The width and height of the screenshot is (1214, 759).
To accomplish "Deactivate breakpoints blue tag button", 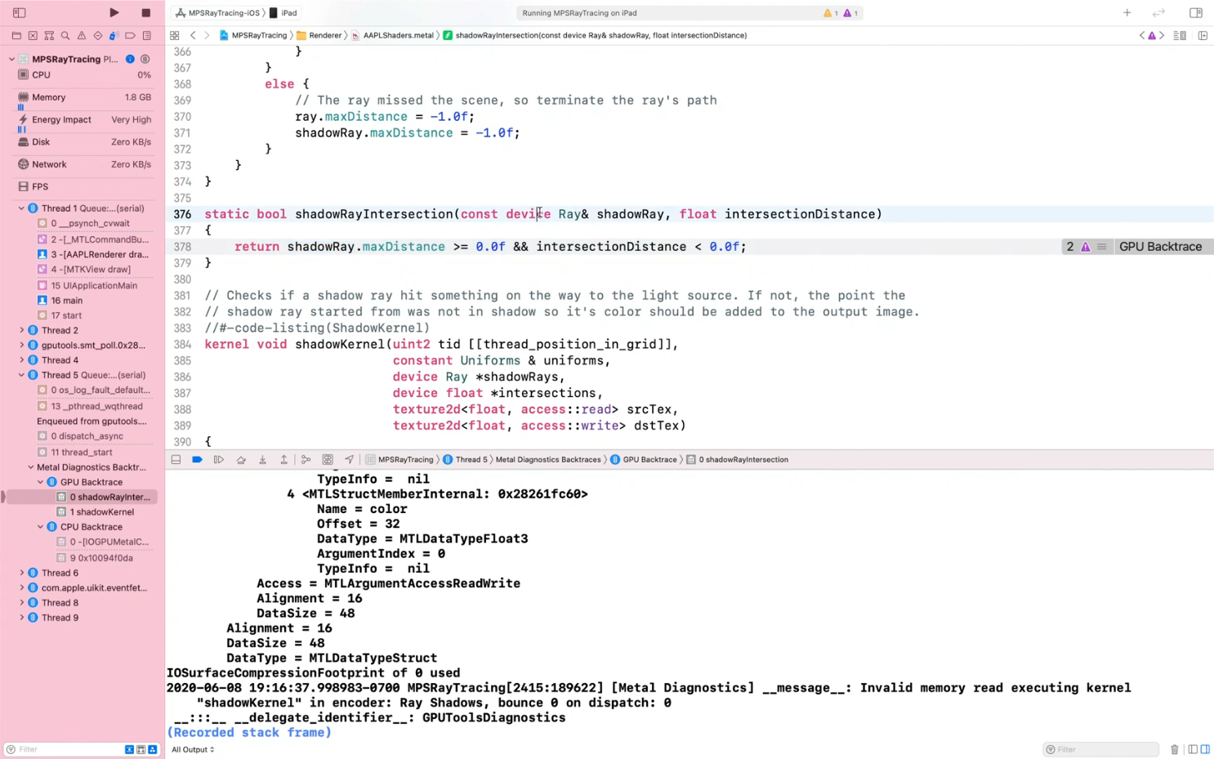I will [x=197, y=460].
